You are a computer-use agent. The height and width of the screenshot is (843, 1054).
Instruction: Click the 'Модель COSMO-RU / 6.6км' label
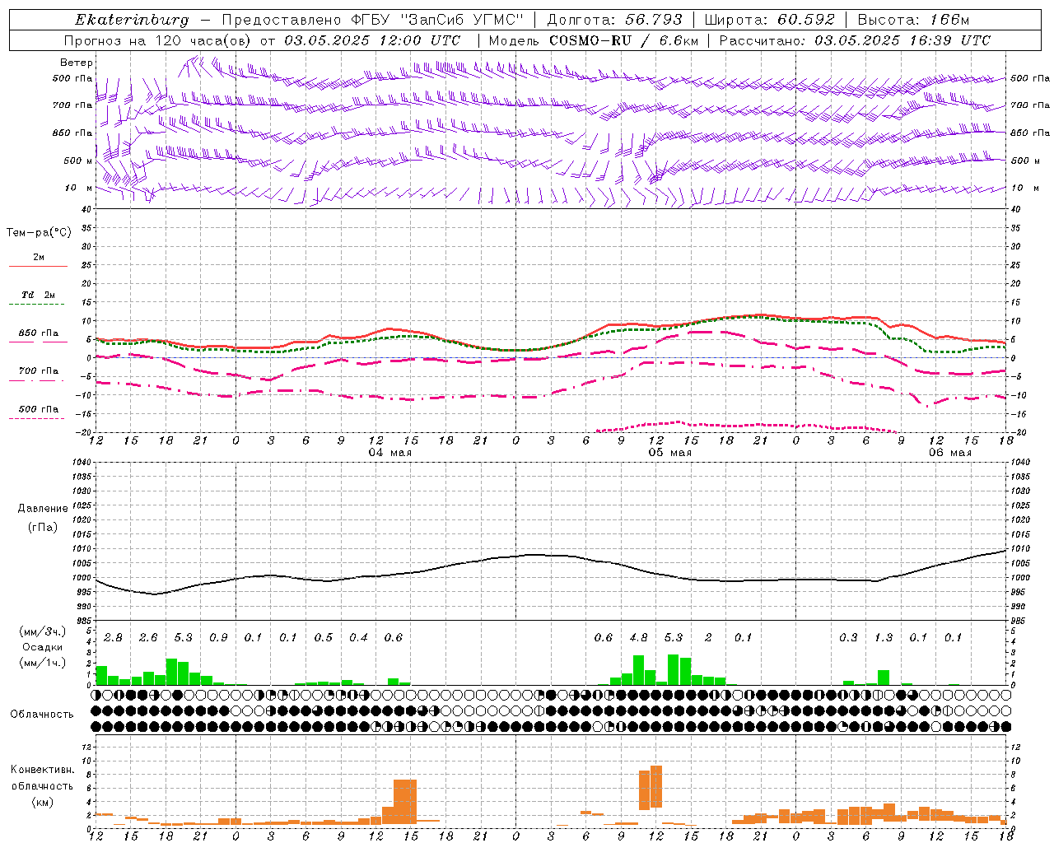(593, 40)
